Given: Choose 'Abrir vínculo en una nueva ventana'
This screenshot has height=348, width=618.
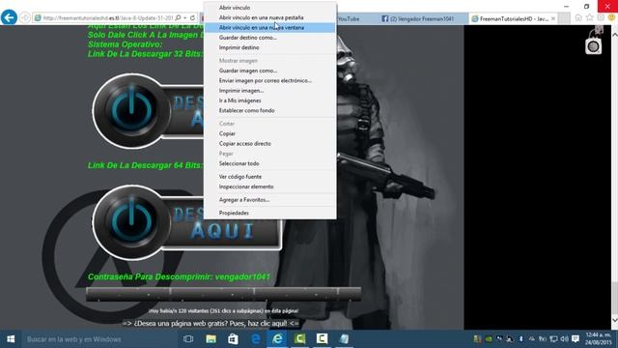Looking at the screenshot, I should click(x=270, y=28).
